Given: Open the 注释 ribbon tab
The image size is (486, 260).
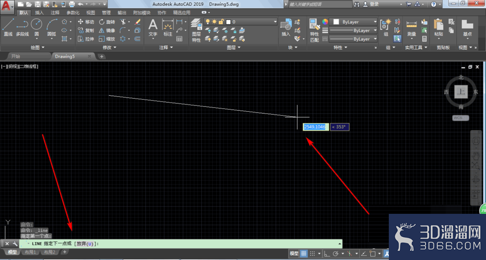Looking at the screenshot, I should click(x=55, y=13).
